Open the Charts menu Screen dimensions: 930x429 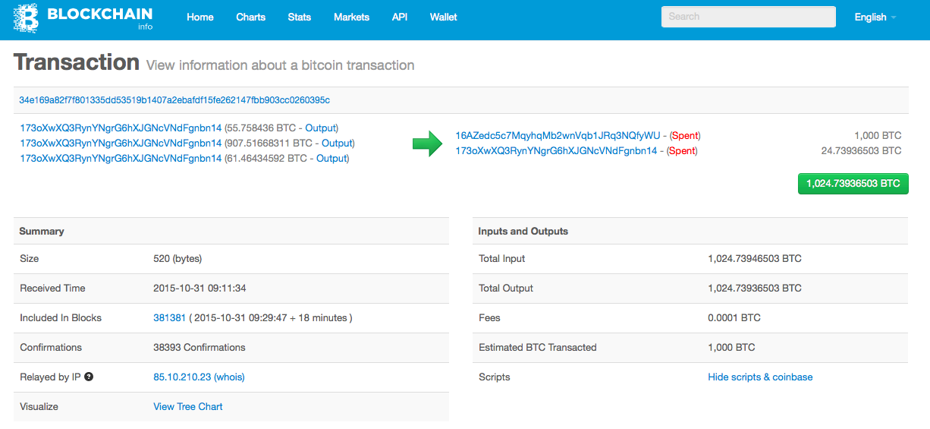click(x=250, y=17)
